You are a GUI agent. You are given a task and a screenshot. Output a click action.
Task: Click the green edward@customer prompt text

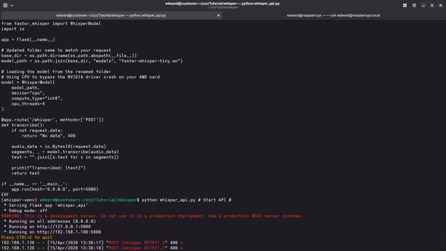[59, 200]
